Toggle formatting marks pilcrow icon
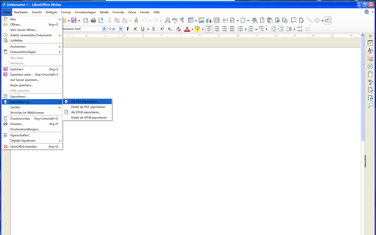This screenshot has height=235, width=376. (x=182, y=20)
